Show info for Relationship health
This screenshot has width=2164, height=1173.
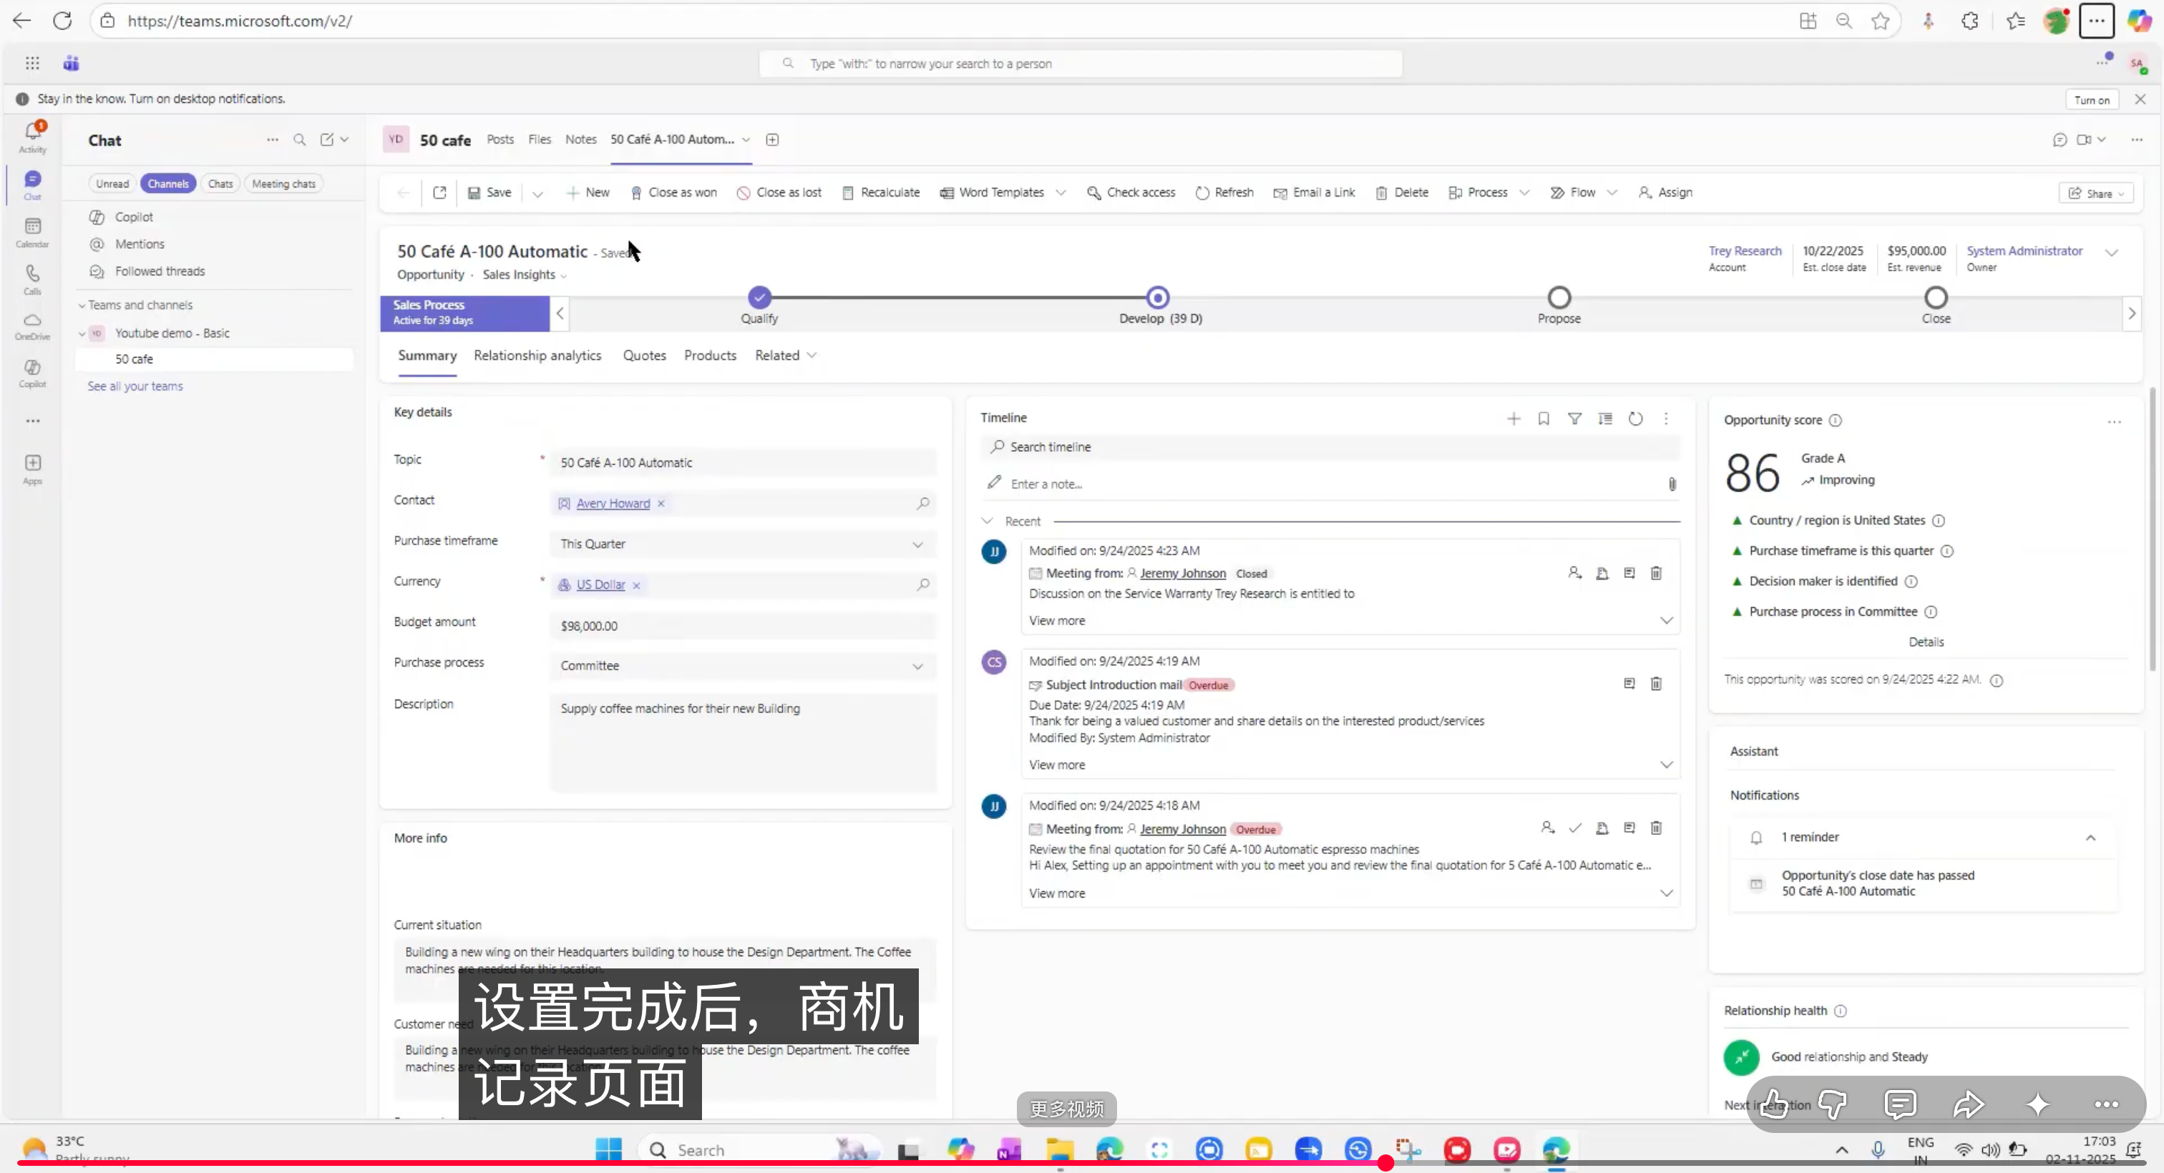point(1841,1011)
